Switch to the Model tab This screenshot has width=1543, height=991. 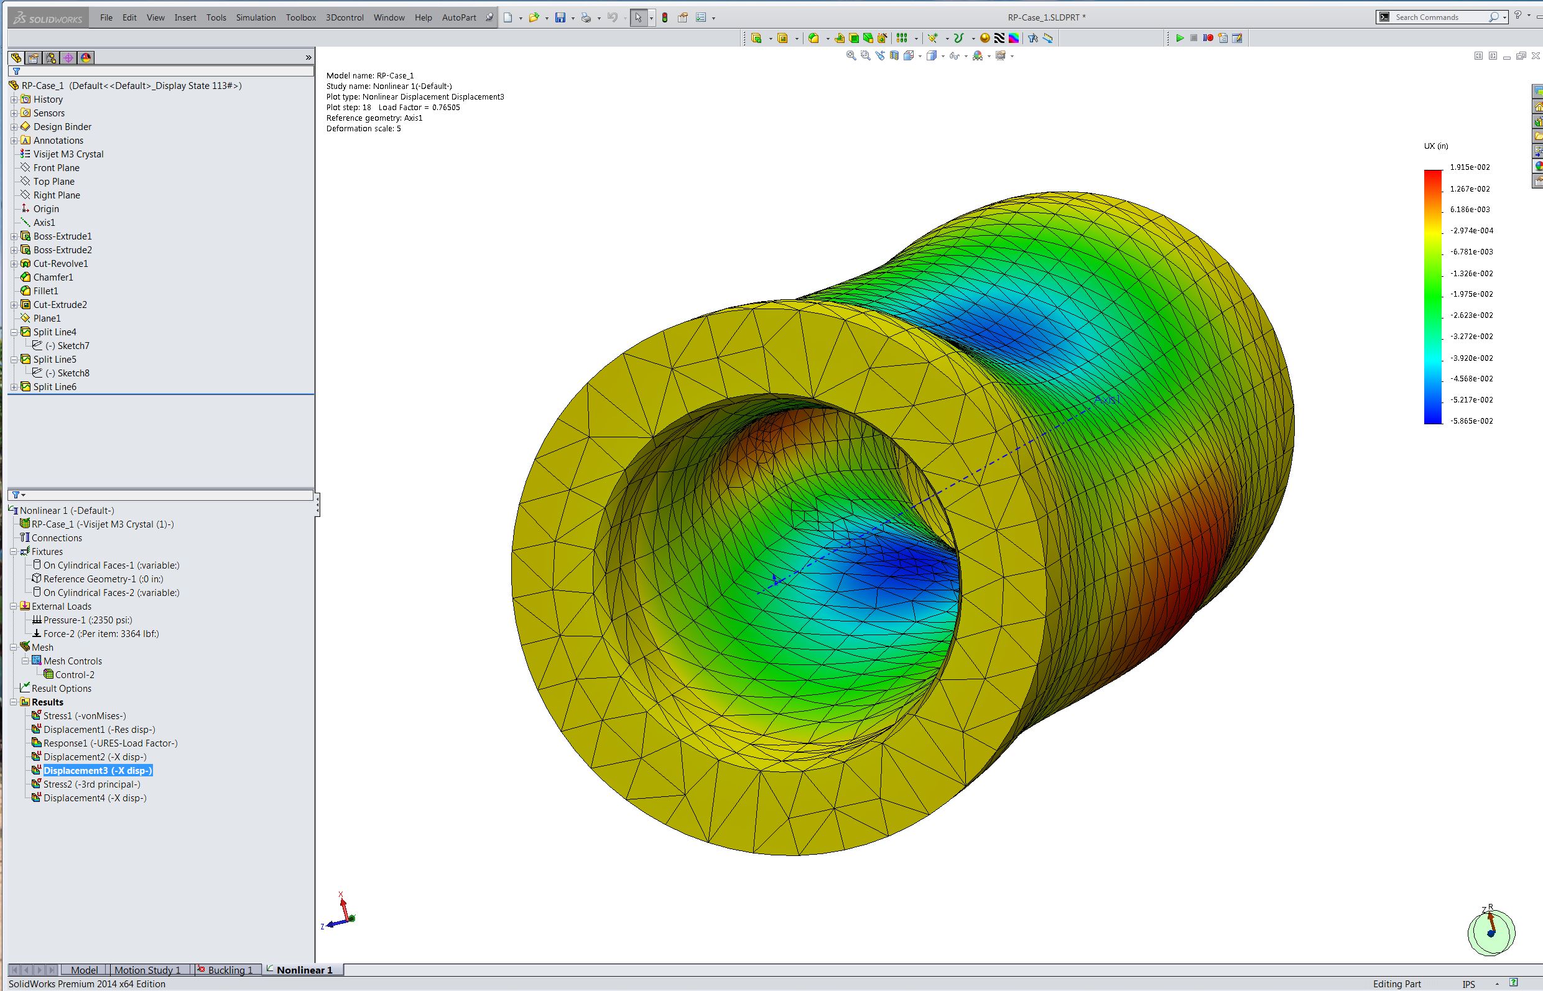pyautogui.click(x=84, y=970)
